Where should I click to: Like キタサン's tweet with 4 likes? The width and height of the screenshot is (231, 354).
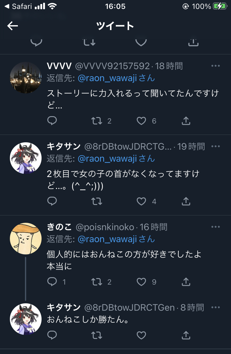click(141, 201)
